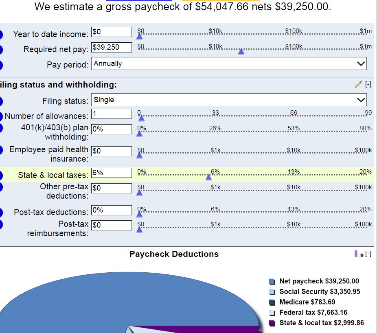Click the Number of allowances slider handle
This screenshot has width=377, height=333.
[x=141, y=118]
